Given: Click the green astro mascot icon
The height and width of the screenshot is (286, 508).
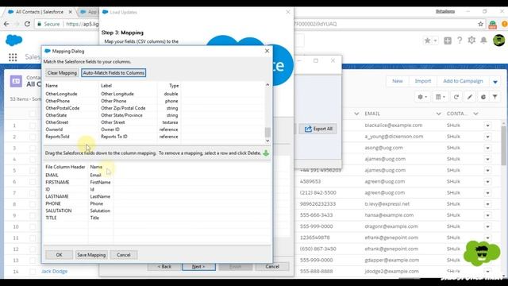Looking at the screenshot, I should click(x=482, y=253).
